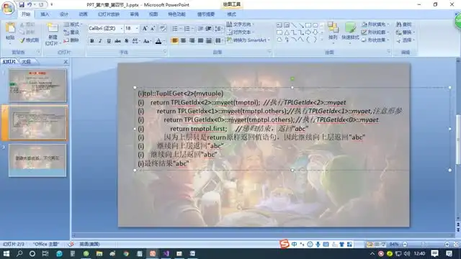Close the slides thumbnail pane
This screenshot has width=461, height=259.
[66, 62]
